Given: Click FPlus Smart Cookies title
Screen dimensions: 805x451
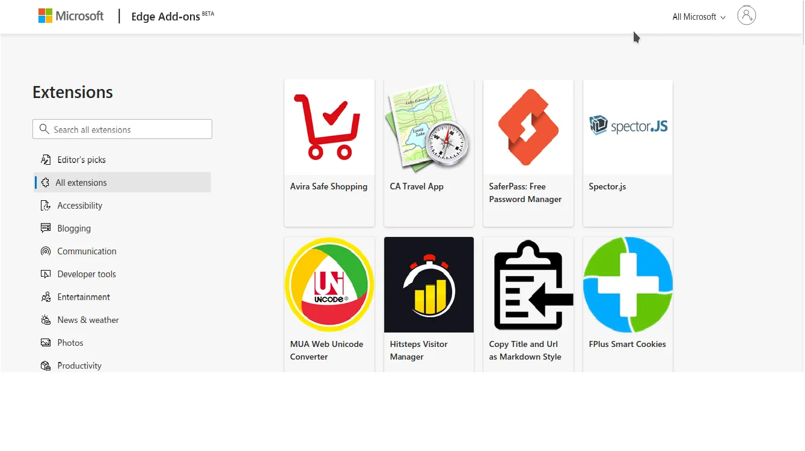Looking at the screenshot, I should pyautogui.click(x=627, y=344).
